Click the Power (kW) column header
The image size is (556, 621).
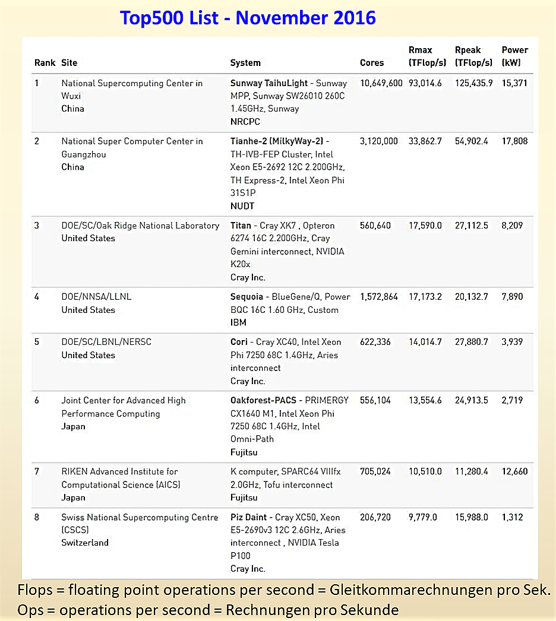point(515,56)
